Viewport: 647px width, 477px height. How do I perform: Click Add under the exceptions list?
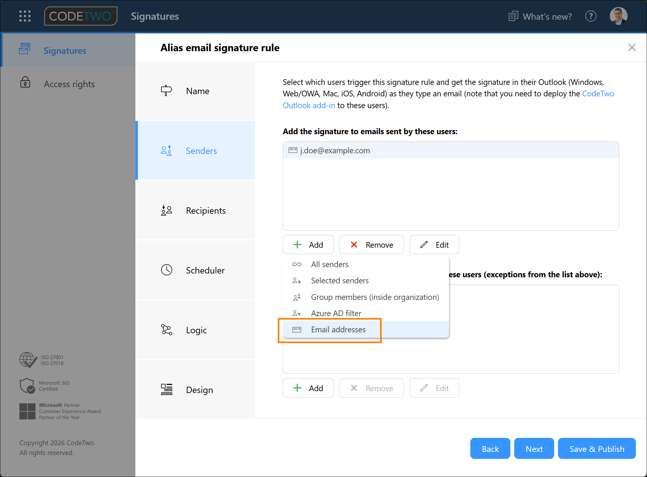coord(308,388)
